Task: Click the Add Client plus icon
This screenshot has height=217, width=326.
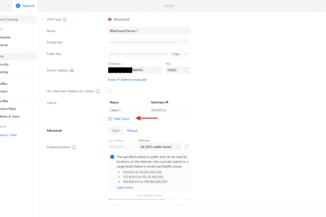Action: (x=110, y=119)
